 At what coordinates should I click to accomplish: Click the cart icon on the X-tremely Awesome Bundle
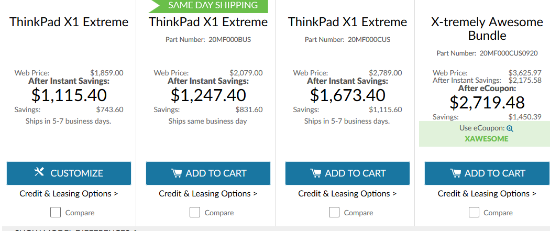click(456, 173)
